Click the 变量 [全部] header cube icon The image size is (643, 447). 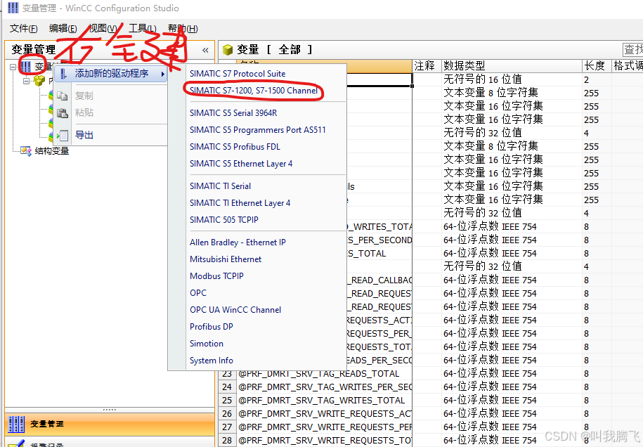(228, 50)
